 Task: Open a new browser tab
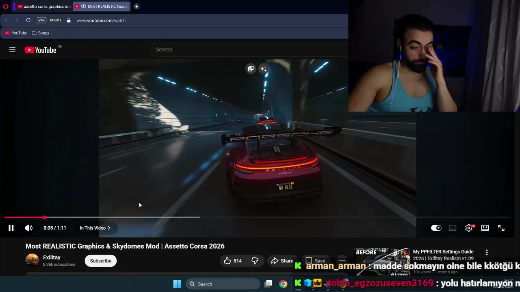136,6
